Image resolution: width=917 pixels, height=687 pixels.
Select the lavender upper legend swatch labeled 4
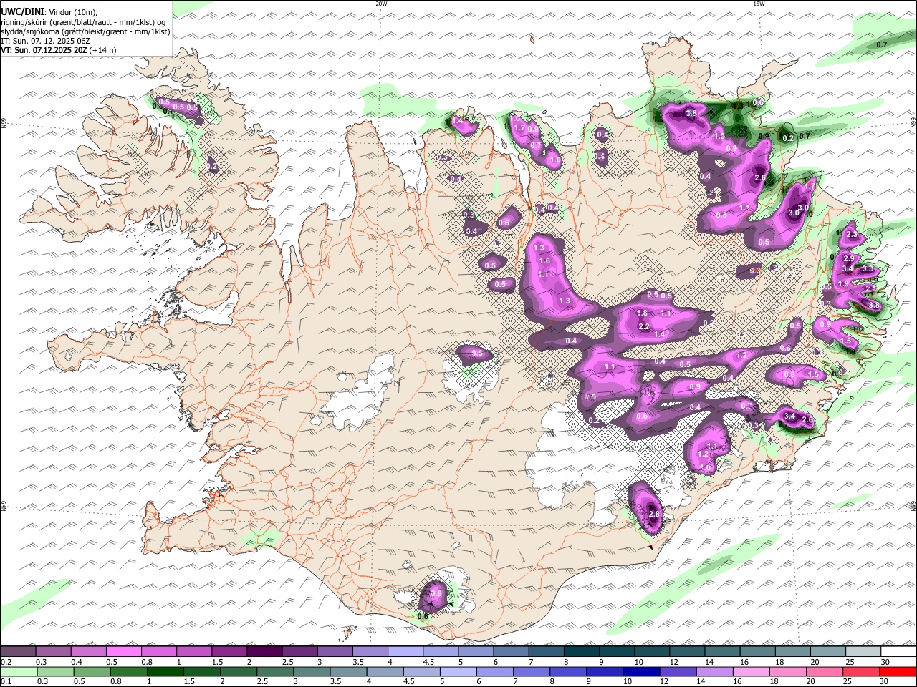[x=404, y=651]
